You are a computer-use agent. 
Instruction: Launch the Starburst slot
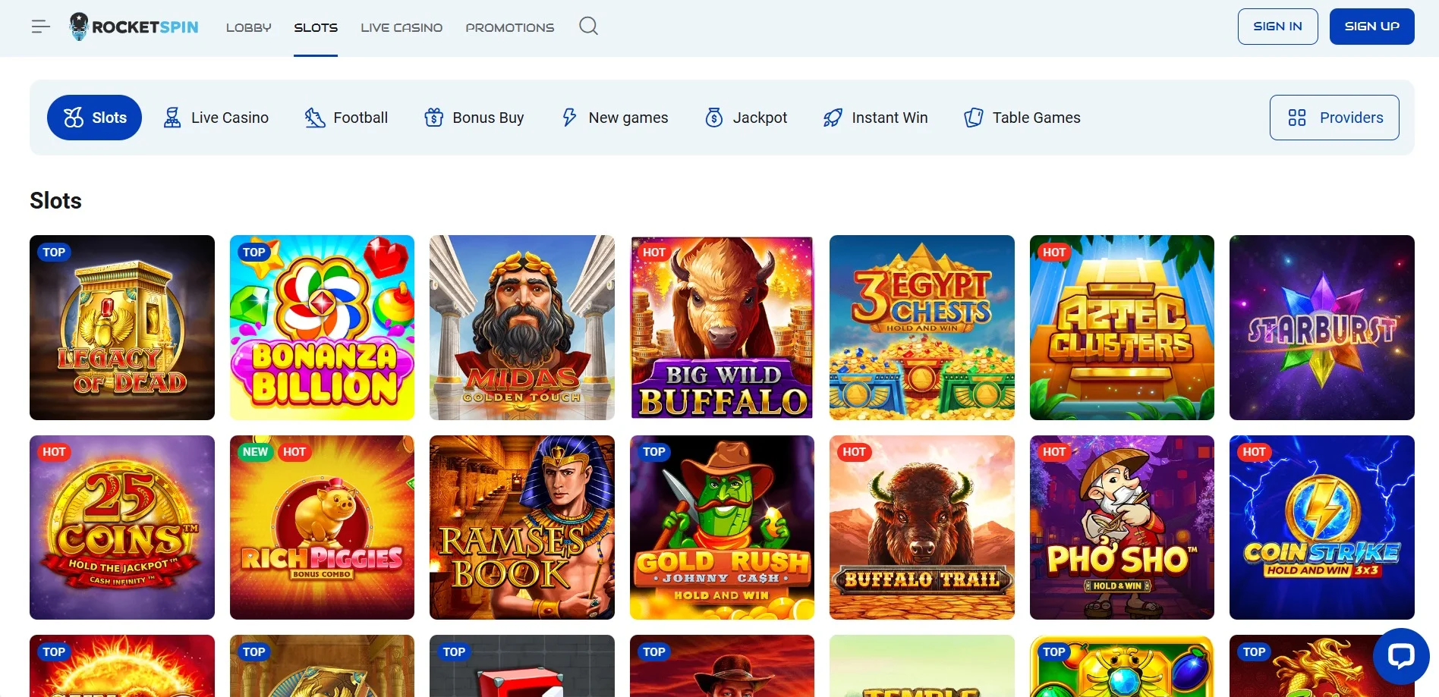click(x=1322, y=328)
